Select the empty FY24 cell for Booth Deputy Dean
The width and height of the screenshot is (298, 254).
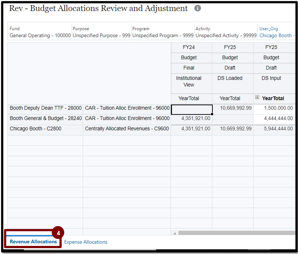click(191, 108)
